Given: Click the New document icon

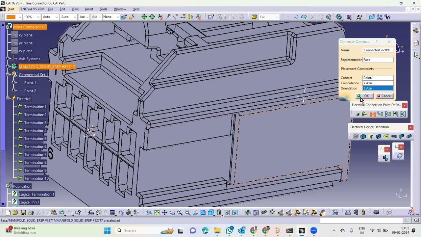Looking at the screenshot, I should [8, 213].
